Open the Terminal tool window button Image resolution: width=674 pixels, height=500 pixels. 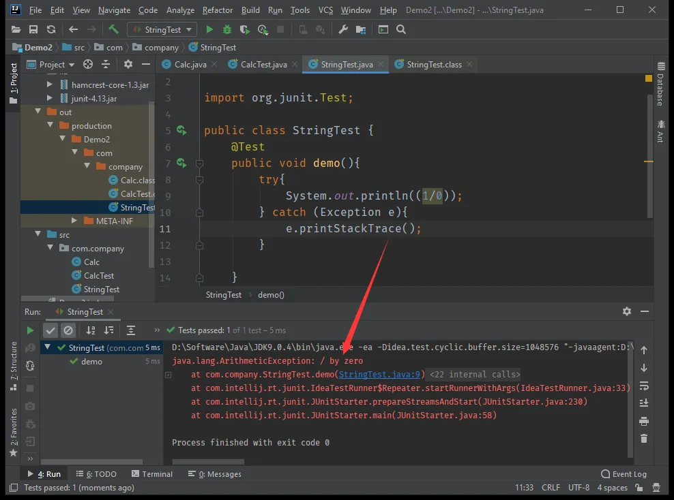(x=151, y=474)
